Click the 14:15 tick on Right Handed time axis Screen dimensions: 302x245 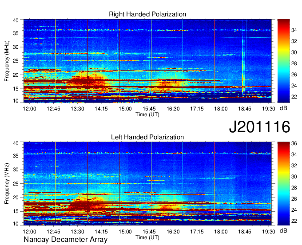coord(101,109)
